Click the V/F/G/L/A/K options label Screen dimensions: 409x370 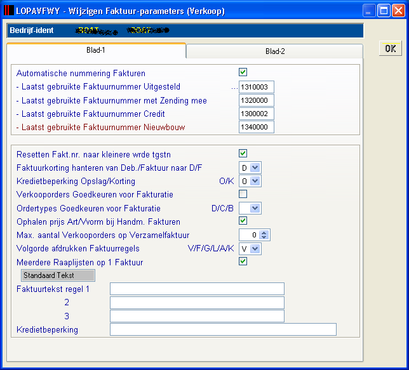211,249
